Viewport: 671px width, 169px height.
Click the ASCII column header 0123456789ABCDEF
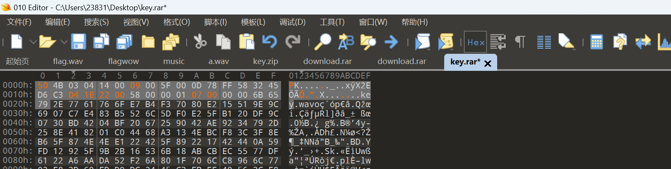330,76
